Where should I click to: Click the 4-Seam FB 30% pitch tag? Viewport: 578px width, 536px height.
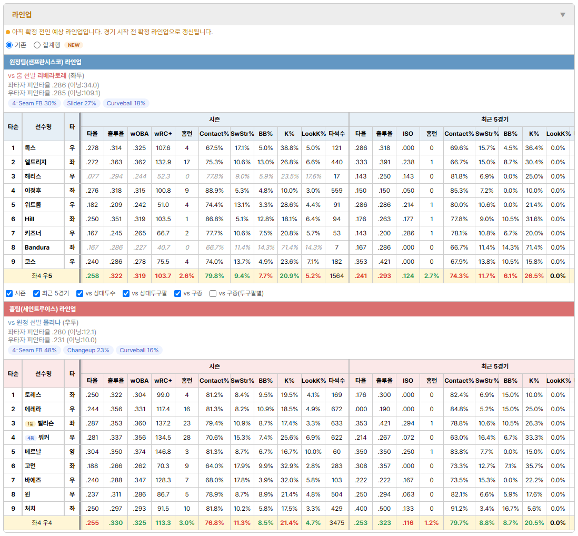[x=34, y=103]
